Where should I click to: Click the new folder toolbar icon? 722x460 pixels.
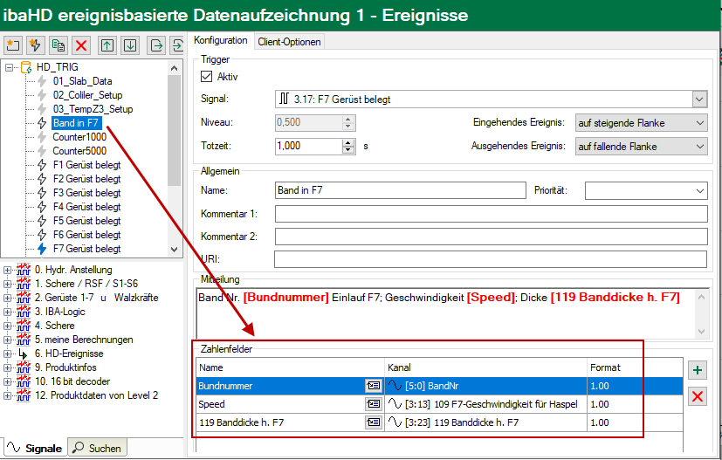click(12, 45)
